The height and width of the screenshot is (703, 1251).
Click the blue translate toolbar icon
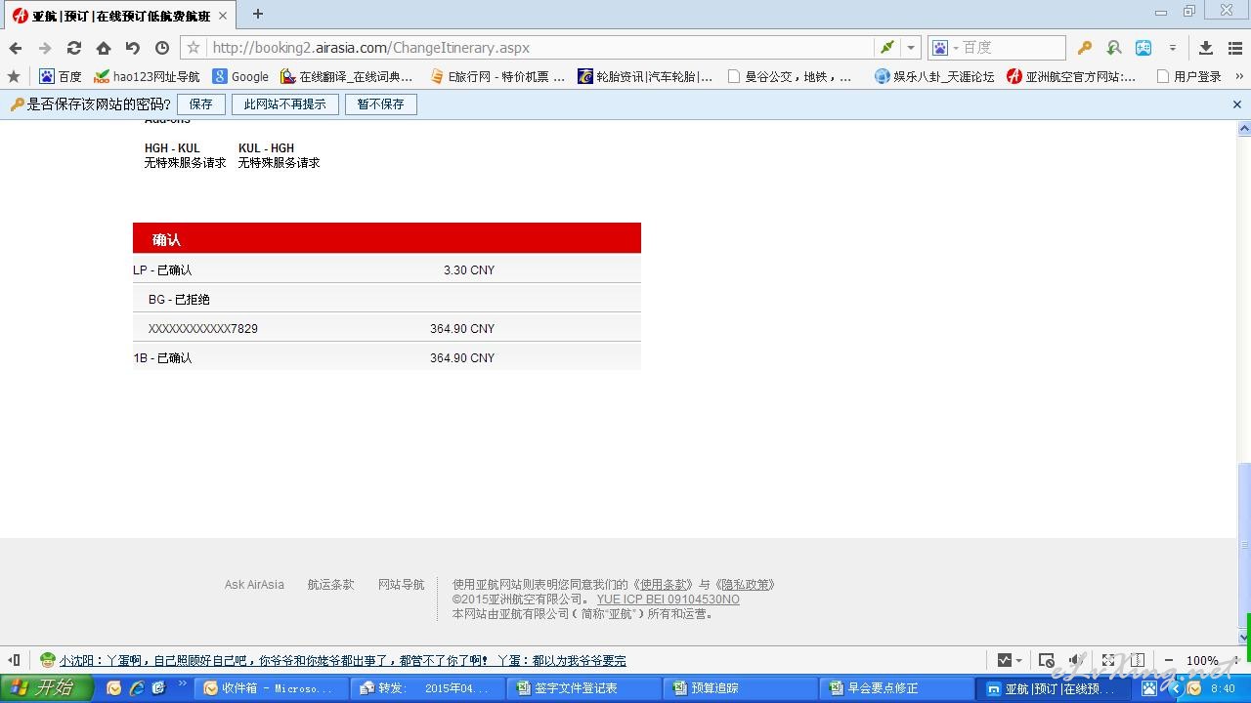[x=1143, y=48]
